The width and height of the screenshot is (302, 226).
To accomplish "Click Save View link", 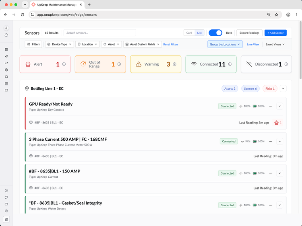I will coord(253,44).
